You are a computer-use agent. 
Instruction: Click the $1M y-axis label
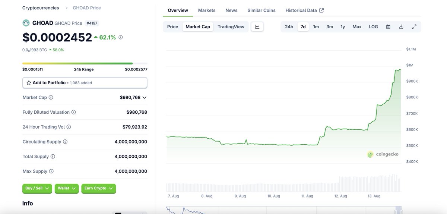410,65
